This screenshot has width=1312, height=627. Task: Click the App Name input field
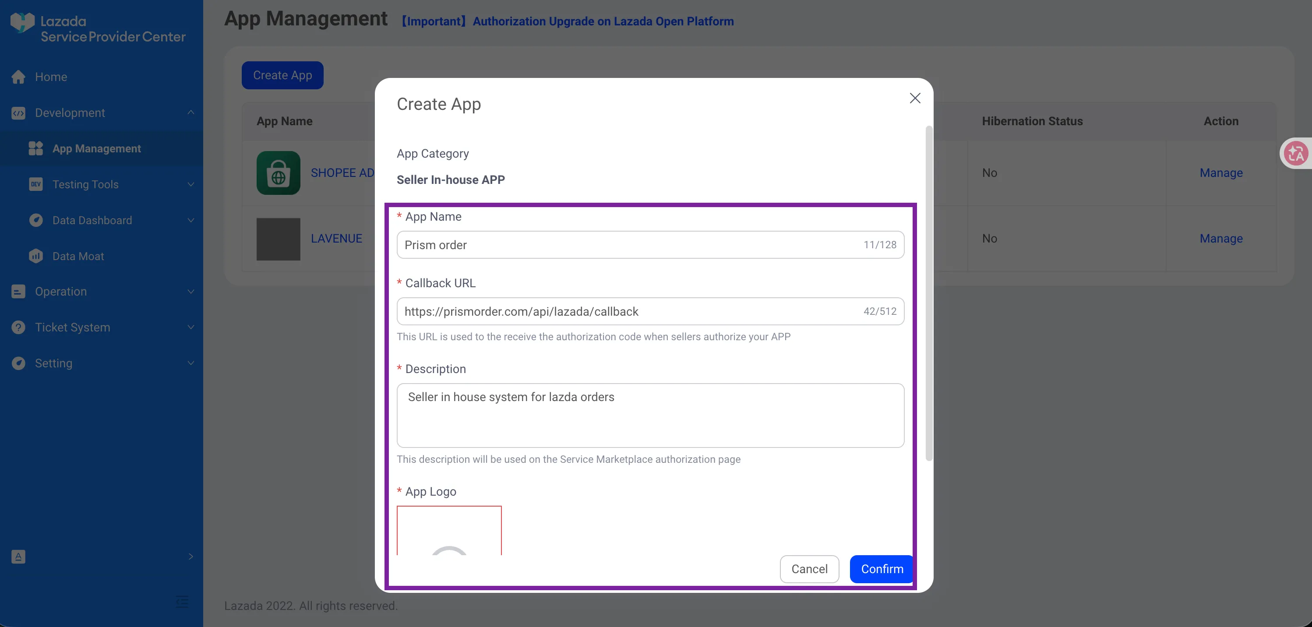coord(650,245)
